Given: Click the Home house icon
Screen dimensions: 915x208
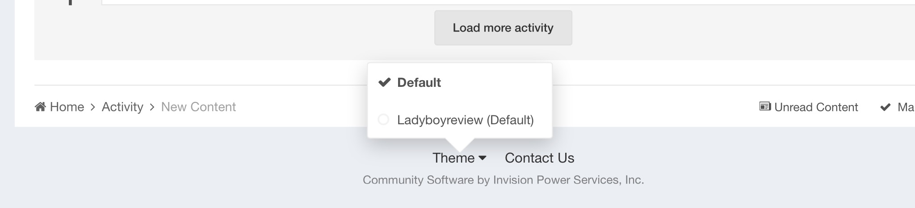Looking at the screenshot, I should 40,106.
